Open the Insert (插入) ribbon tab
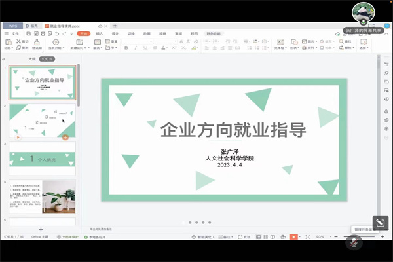This screenshot has width=393, height=262. coord(100,33)
